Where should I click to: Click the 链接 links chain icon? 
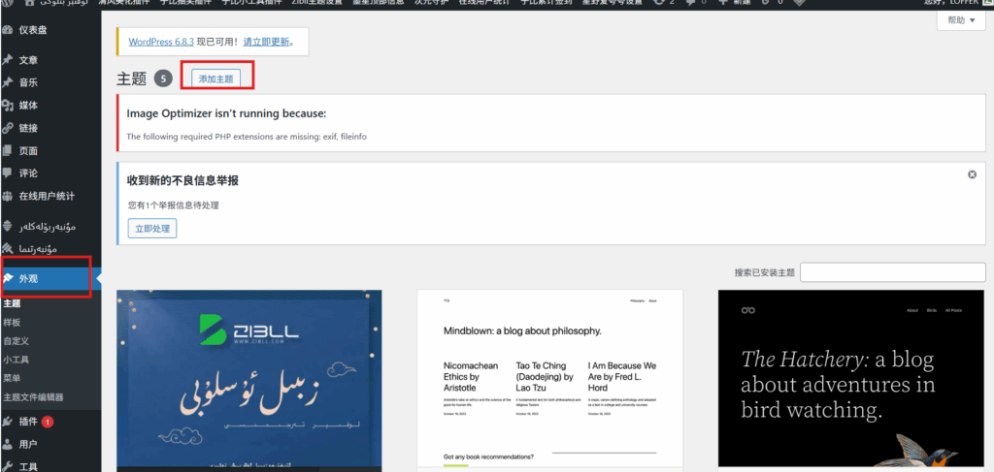click(x=8, y=128)
